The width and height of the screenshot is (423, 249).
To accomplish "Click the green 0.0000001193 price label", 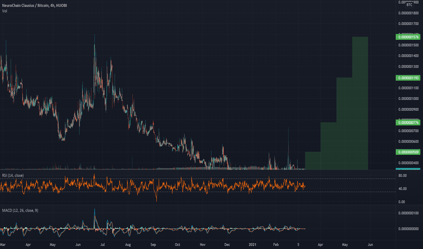I will point(408,78).
